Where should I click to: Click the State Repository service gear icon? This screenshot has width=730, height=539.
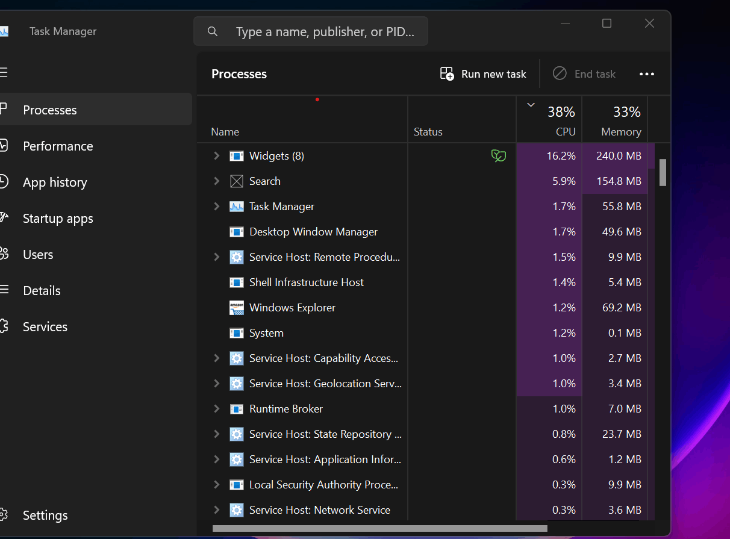[237, 434]
